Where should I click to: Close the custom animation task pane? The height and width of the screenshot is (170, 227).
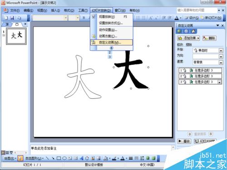tap(222, 25)
